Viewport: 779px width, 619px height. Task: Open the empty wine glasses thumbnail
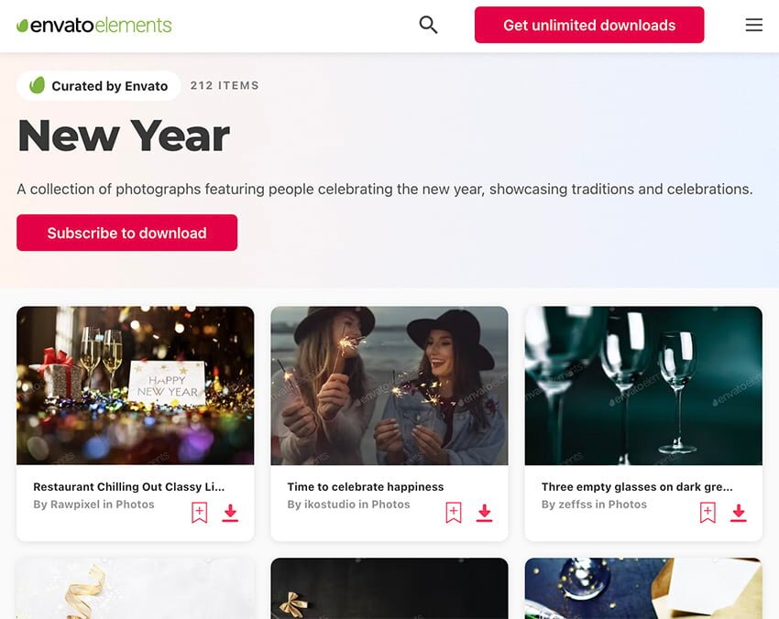643,386
